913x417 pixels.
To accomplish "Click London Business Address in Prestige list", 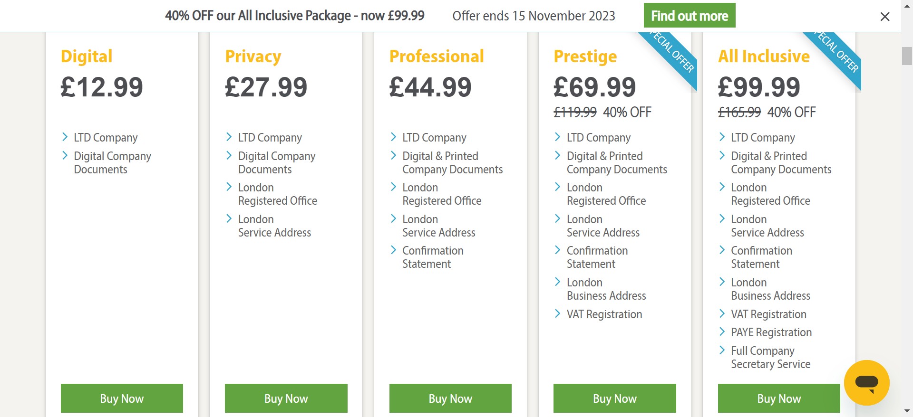I will (x=606, y=289).
